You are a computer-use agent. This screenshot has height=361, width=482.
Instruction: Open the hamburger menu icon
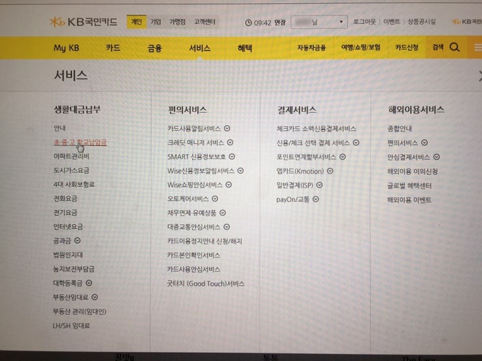[x=477, y=47]
